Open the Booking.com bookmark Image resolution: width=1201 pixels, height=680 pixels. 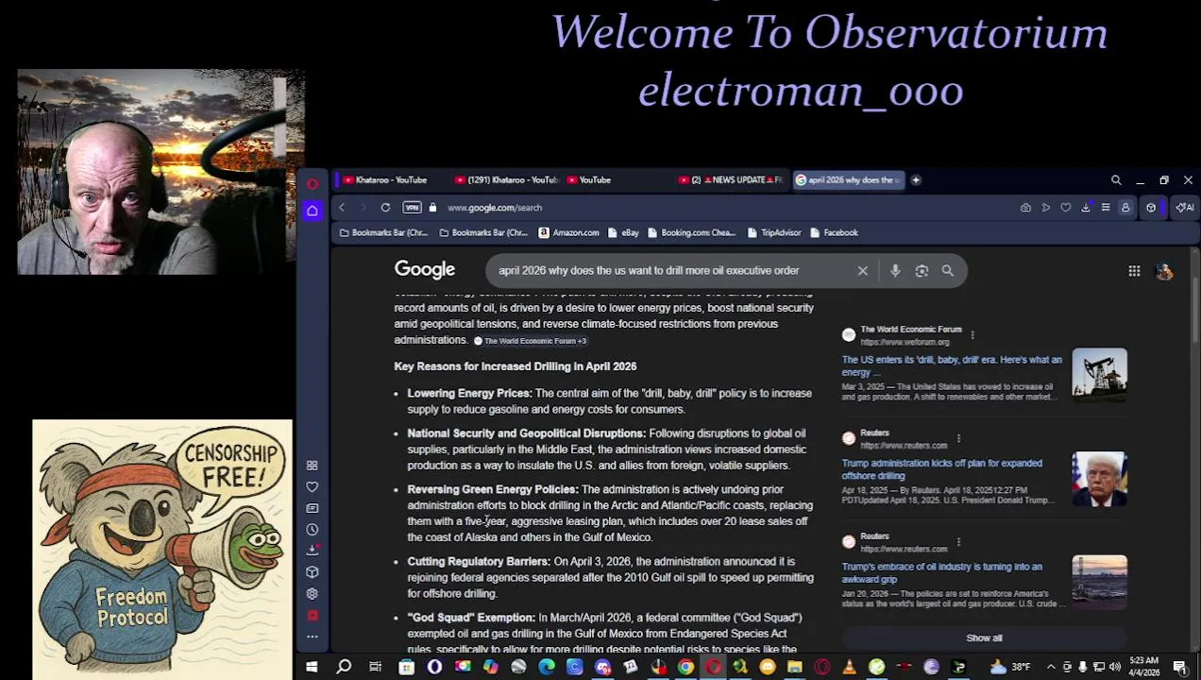tap(691, 232)
